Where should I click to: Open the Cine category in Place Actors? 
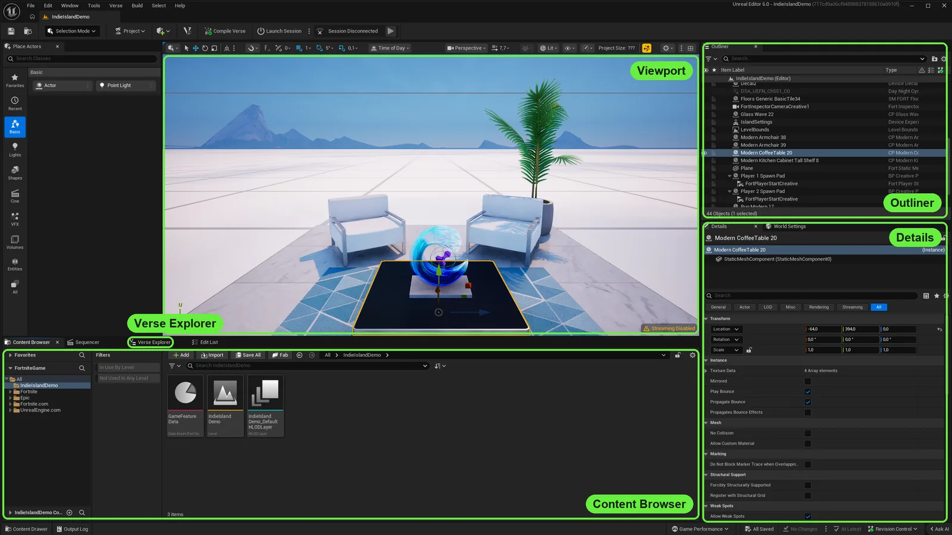[15, 196]
